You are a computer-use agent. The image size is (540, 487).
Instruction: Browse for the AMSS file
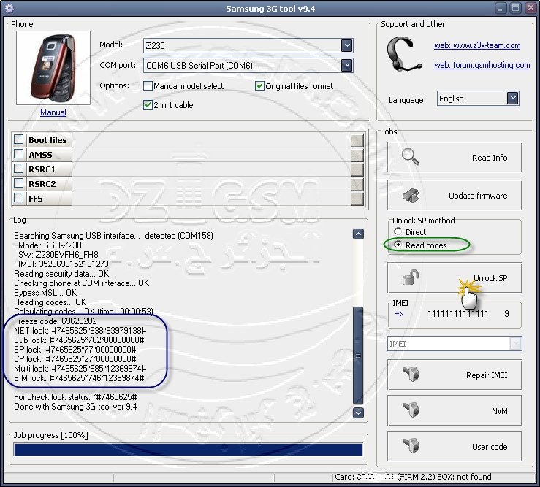point(357,155)
